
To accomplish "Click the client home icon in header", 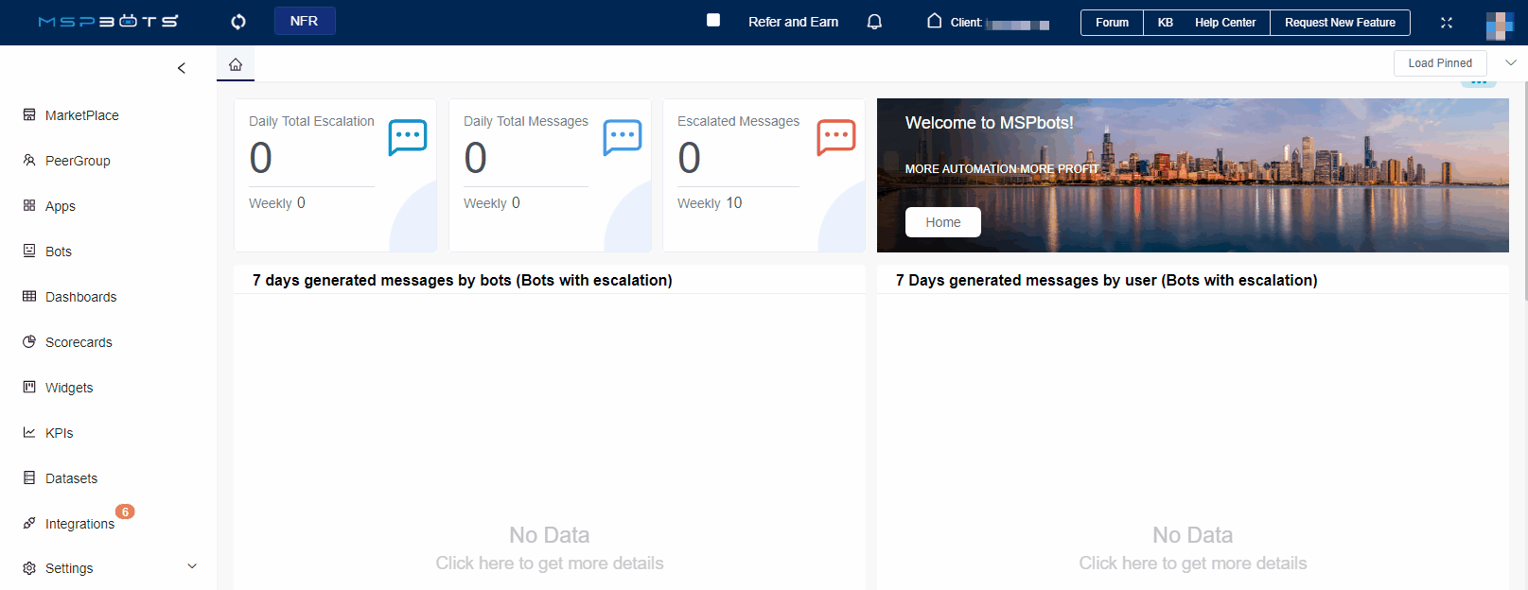I will pos(934,21).
